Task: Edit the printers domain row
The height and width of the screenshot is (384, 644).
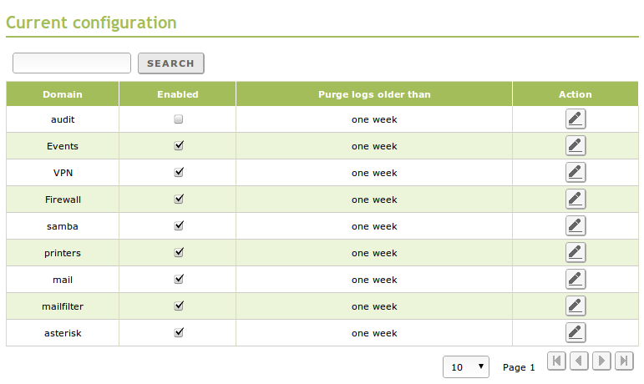Action: (575, 253)
